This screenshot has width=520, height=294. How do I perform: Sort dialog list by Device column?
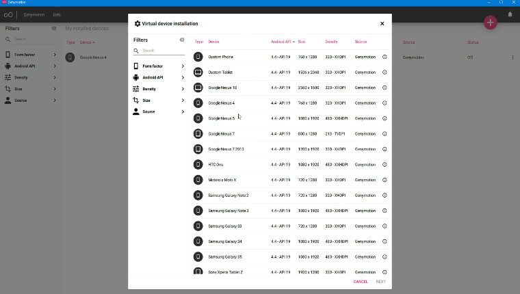[x=213, y=42]
